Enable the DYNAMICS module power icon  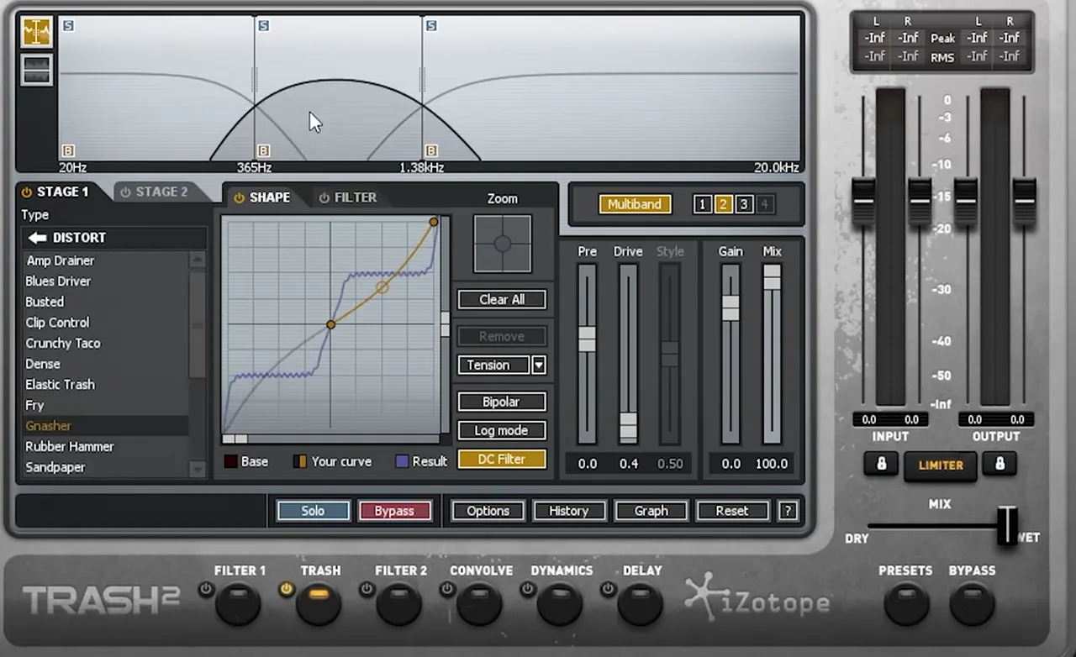point(528,589)
